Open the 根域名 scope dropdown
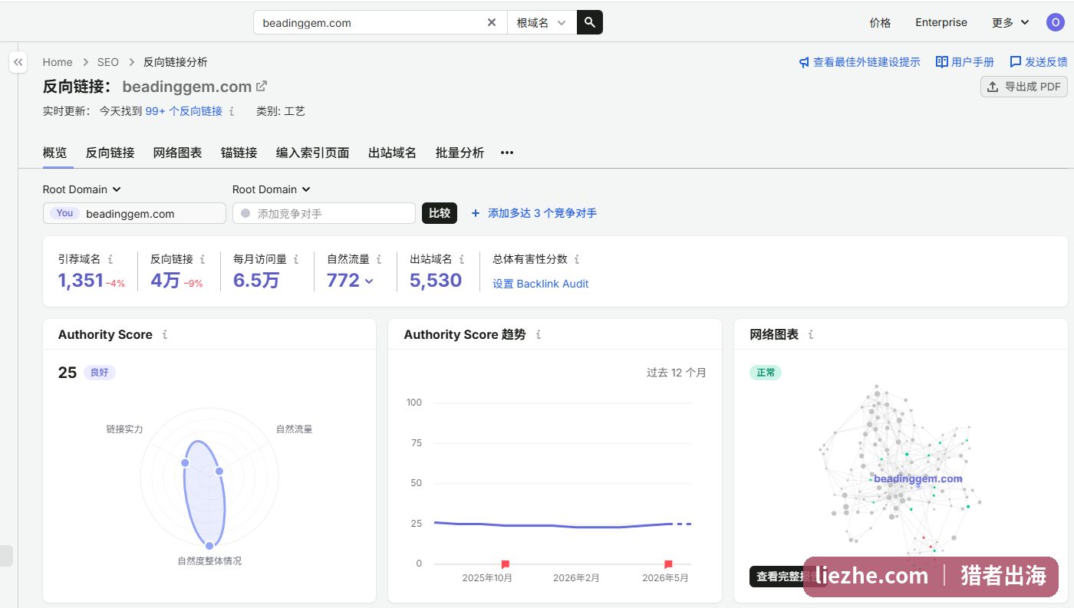The height and width of the screenshot is (608, 1074). pos(542,22)
